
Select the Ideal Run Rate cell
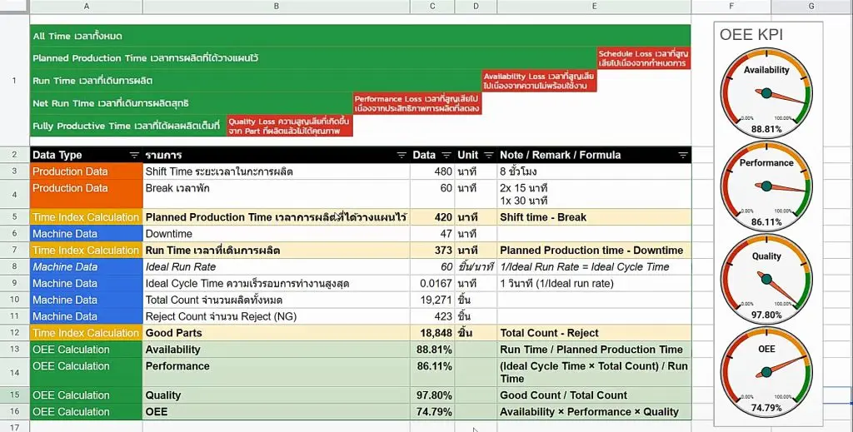click(x=277, y=267)
